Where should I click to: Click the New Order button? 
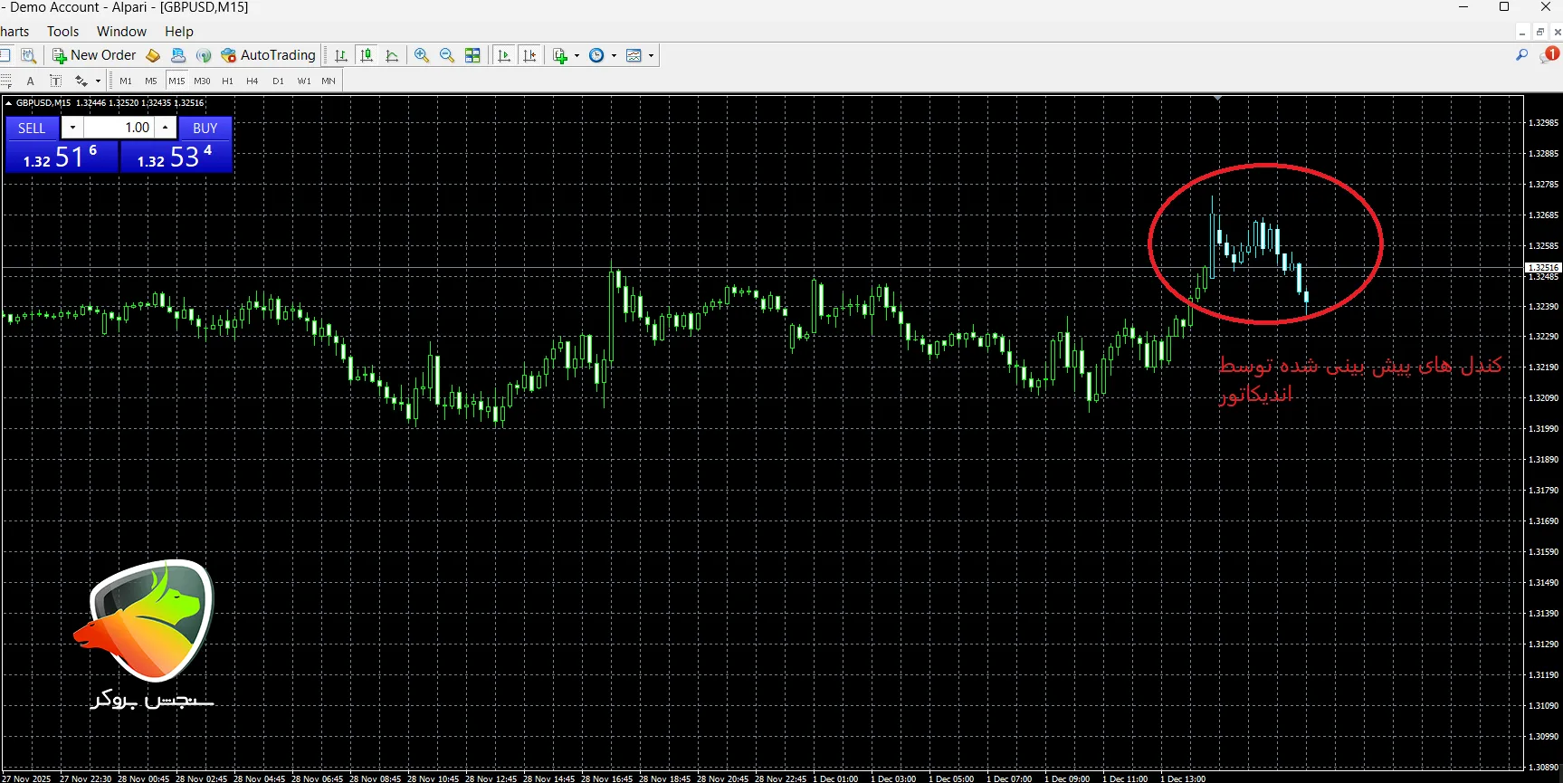tap(94, 55)
